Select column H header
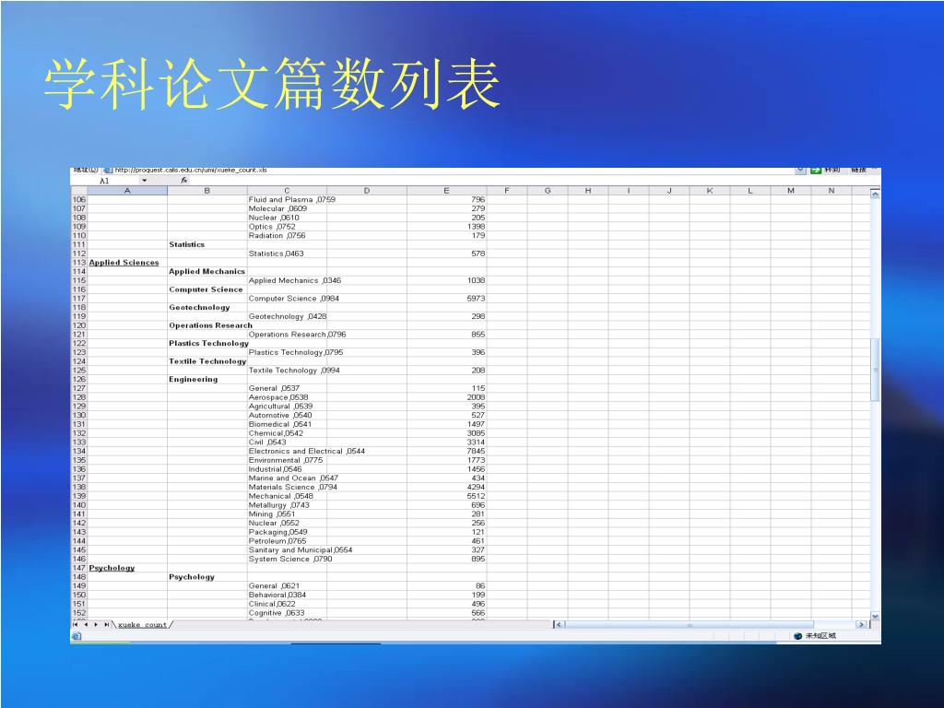This screenshot has width=944, height=708. [x=588, y=191]
